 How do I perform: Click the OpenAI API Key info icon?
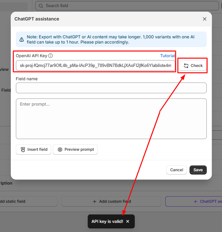click(x=50, y=56)
